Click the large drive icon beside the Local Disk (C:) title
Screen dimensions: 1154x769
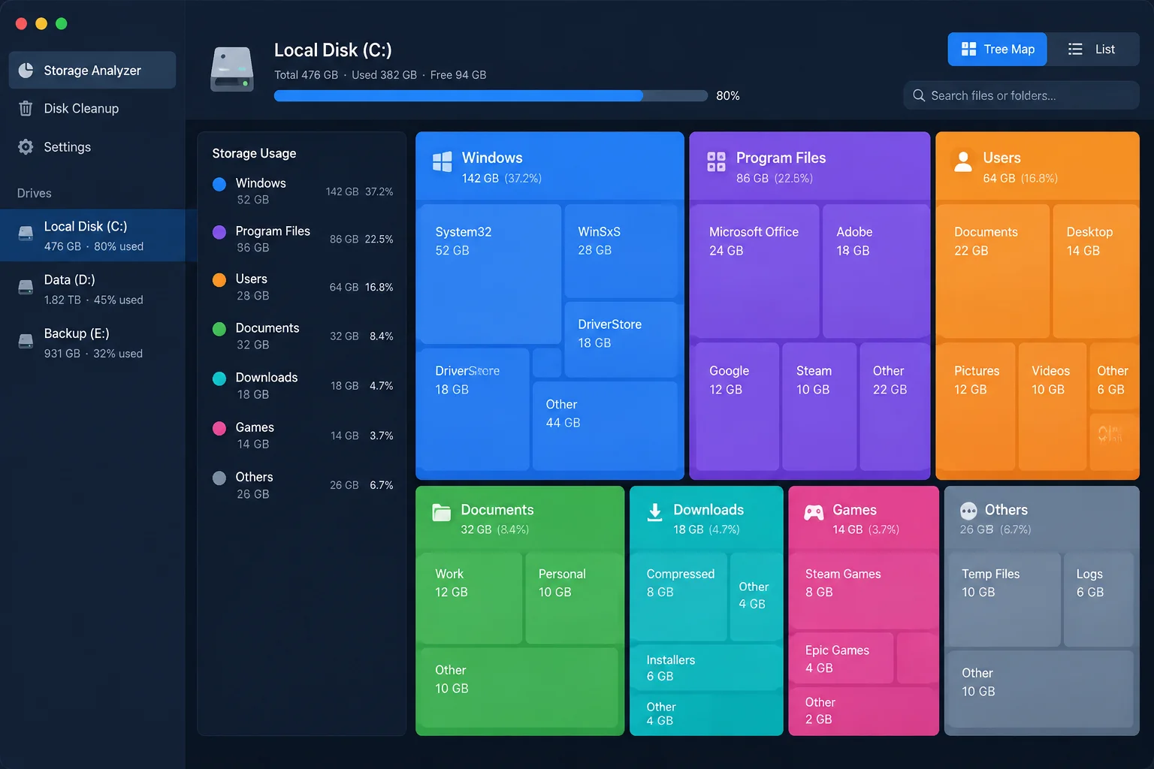coord(232,69)
